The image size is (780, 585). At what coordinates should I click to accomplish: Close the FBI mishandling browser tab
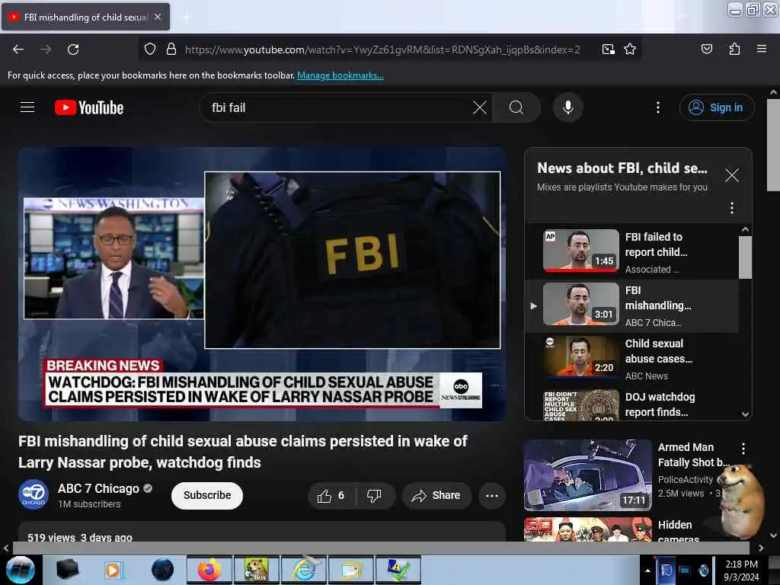tap(158, 17)
